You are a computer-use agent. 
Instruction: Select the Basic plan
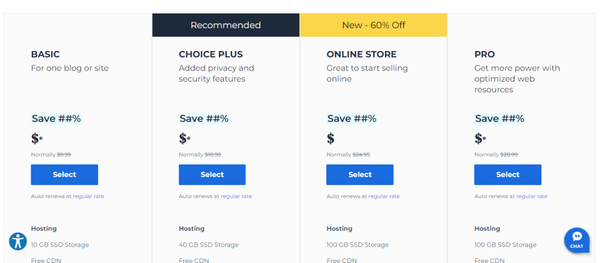(x=65, y=174)
